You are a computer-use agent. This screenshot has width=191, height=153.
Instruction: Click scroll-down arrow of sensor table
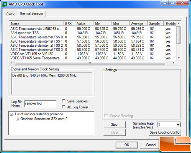click(x=178, y=58)
